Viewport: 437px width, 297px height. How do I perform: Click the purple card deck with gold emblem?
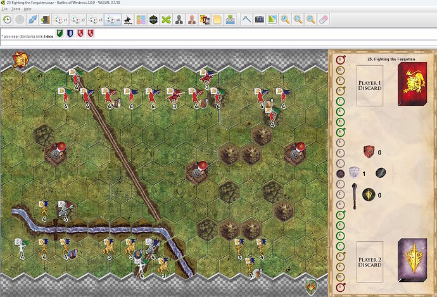412,260
